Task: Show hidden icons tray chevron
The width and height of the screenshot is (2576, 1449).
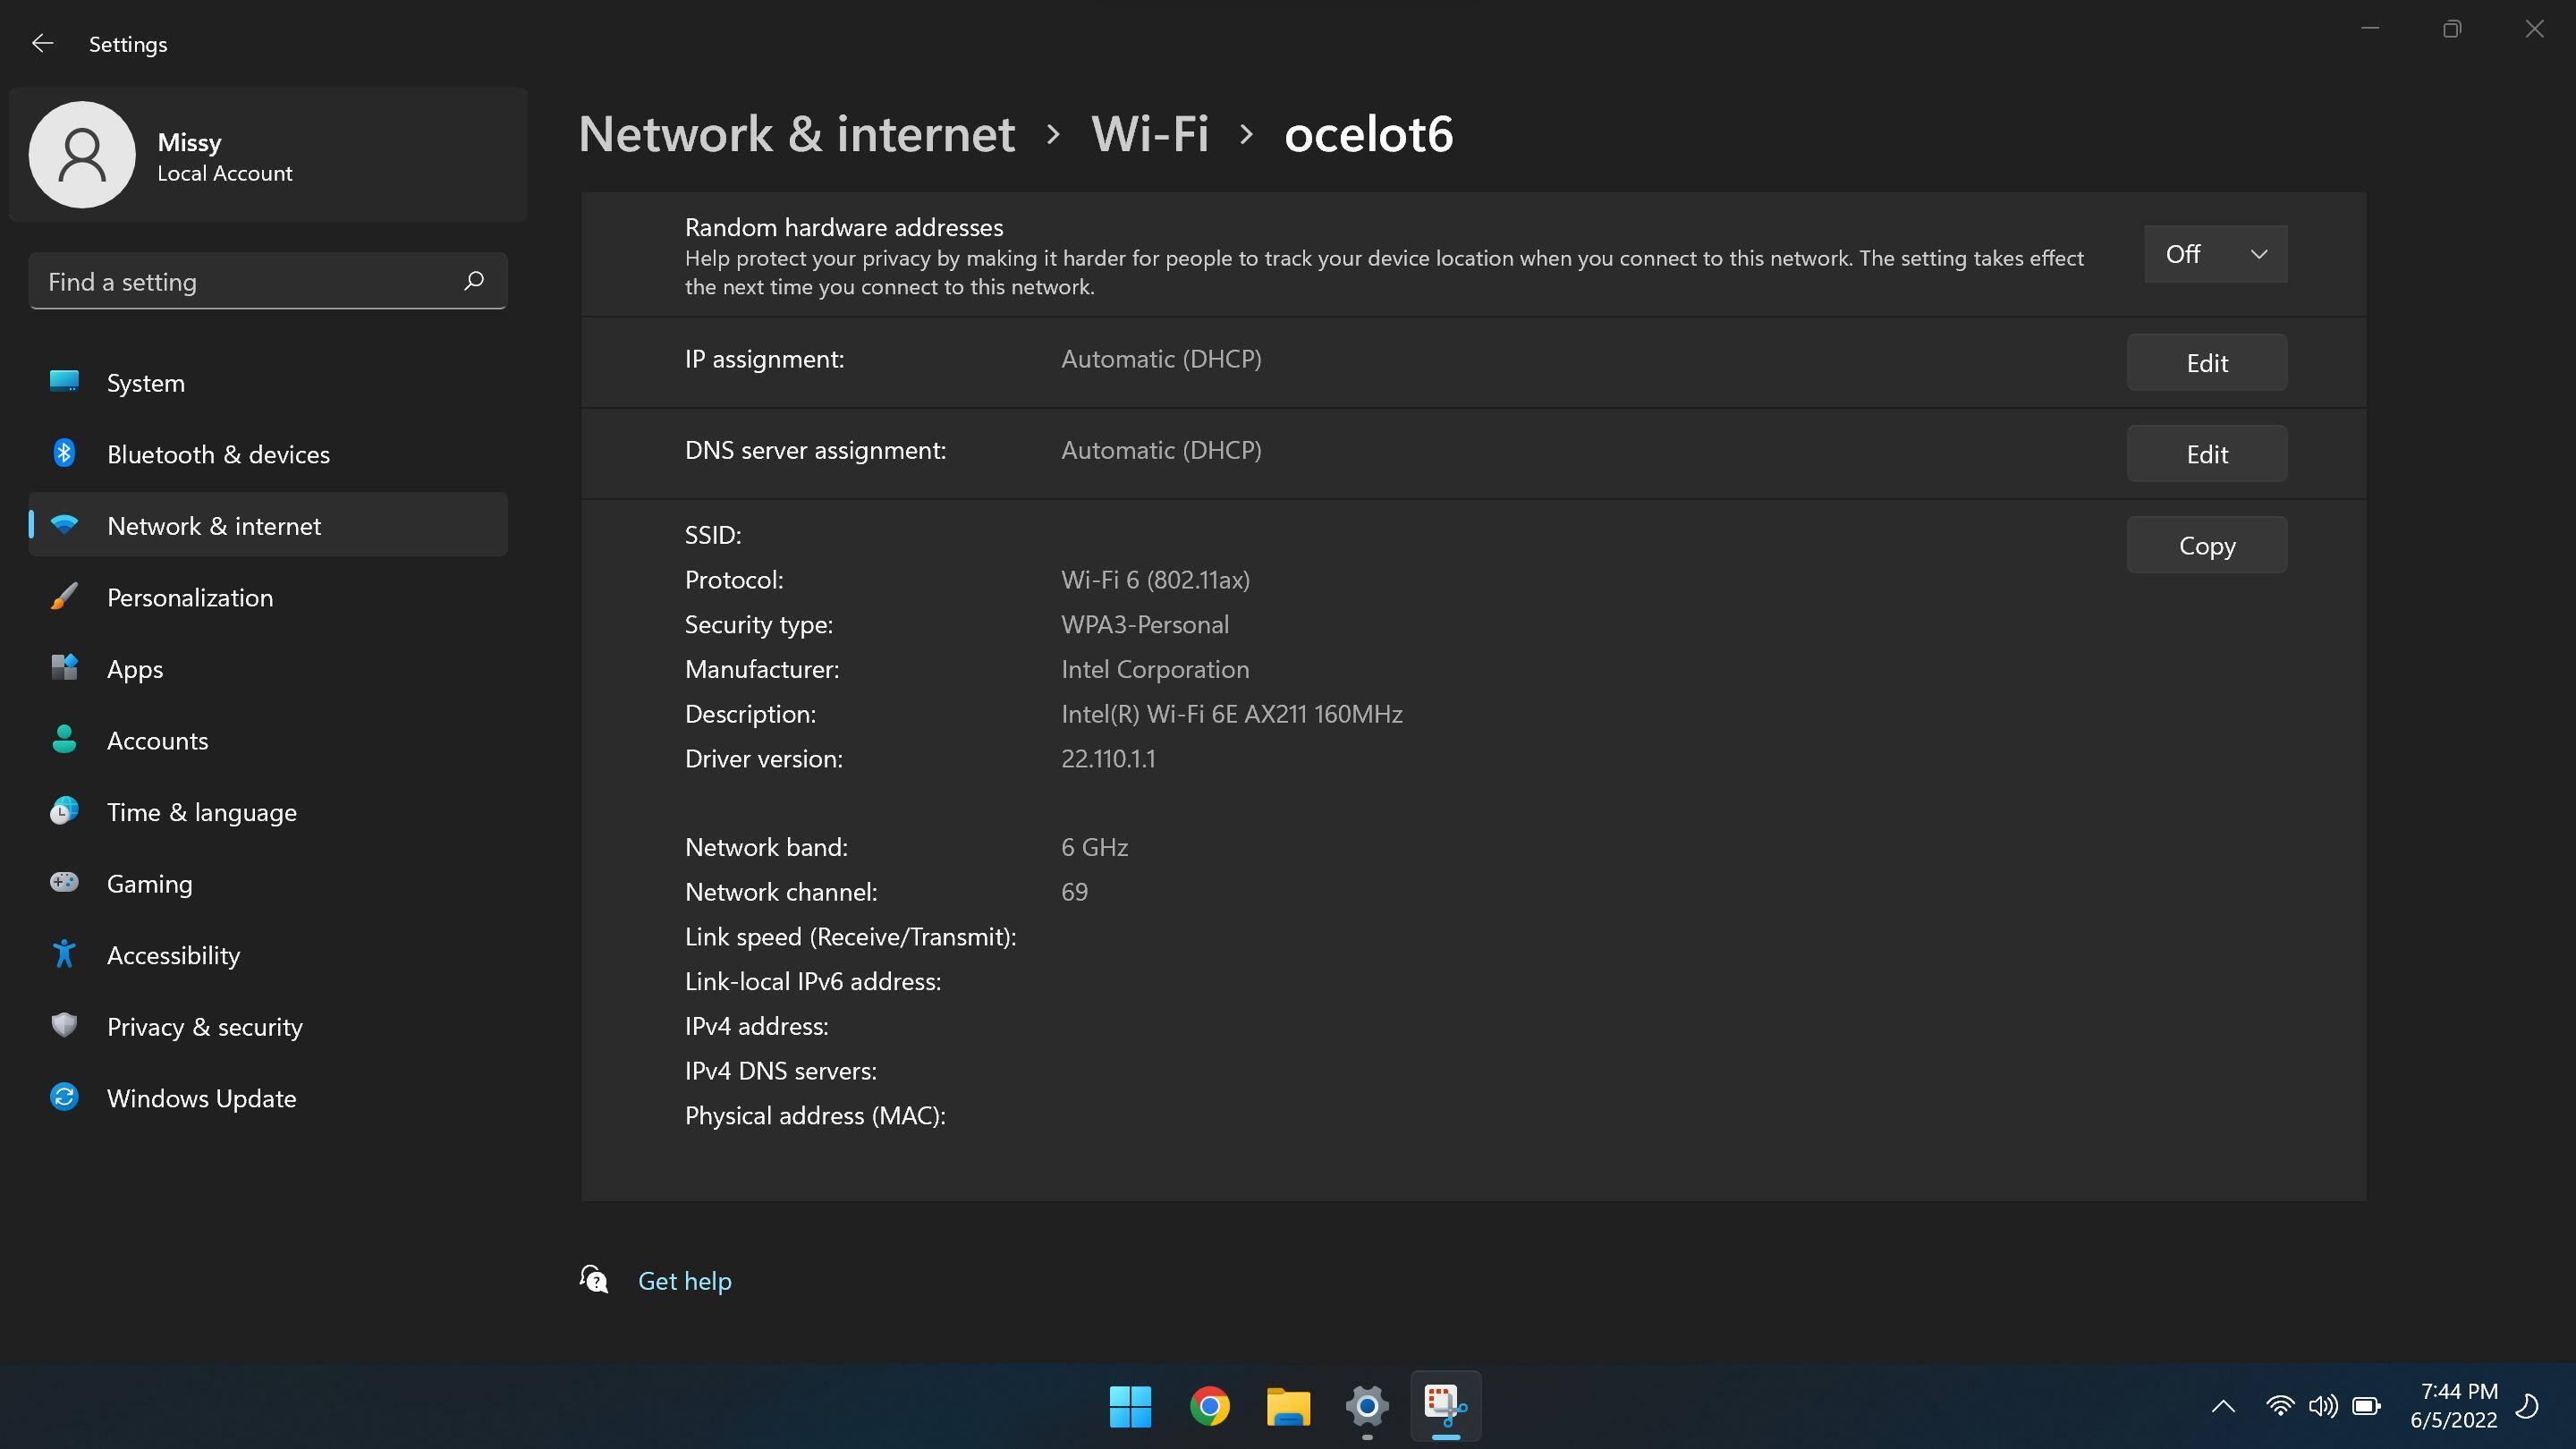Action: (x=2223, y=1406)
